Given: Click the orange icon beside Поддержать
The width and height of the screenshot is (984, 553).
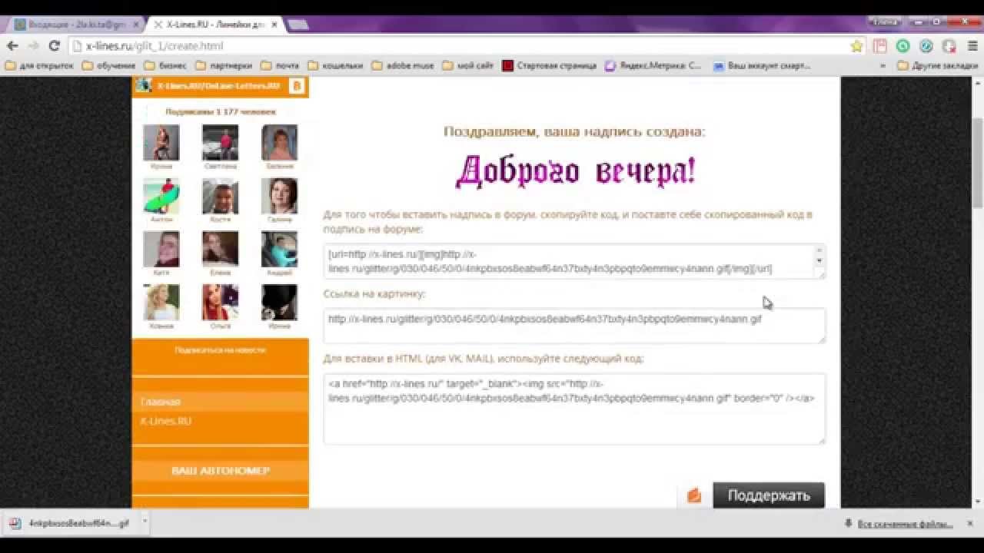Looking at the screenshot, I should click(x=694, y=495).
